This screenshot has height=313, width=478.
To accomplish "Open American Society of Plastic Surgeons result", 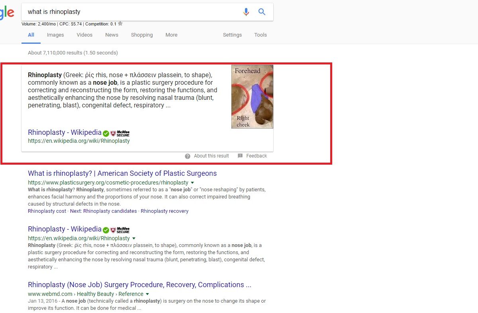I will 122,173.
